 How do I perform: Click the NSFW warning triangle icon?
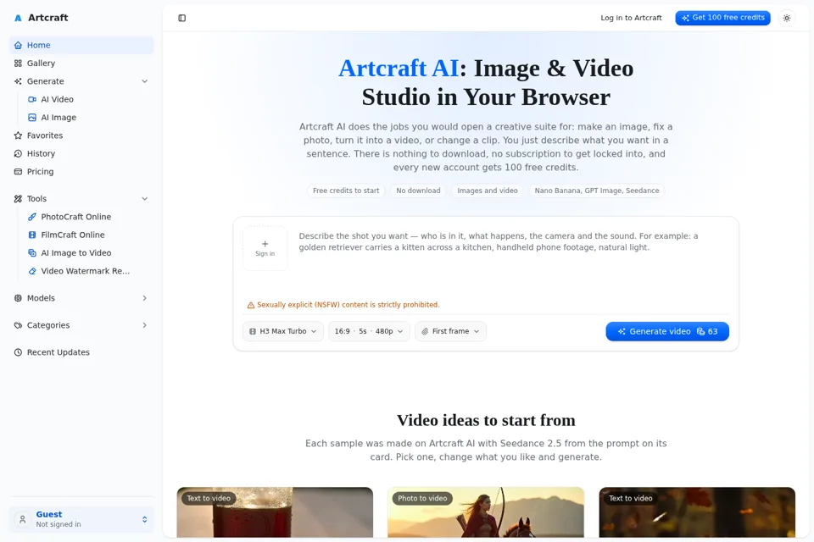[x=251, y=305]
